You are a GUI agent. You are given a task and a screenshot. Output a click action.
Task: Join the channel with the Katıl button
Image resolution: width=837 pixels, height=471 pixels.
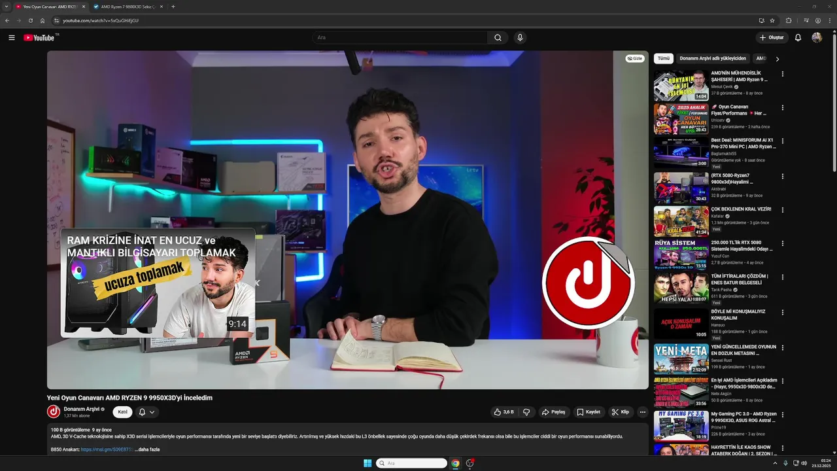pos(122,412)
